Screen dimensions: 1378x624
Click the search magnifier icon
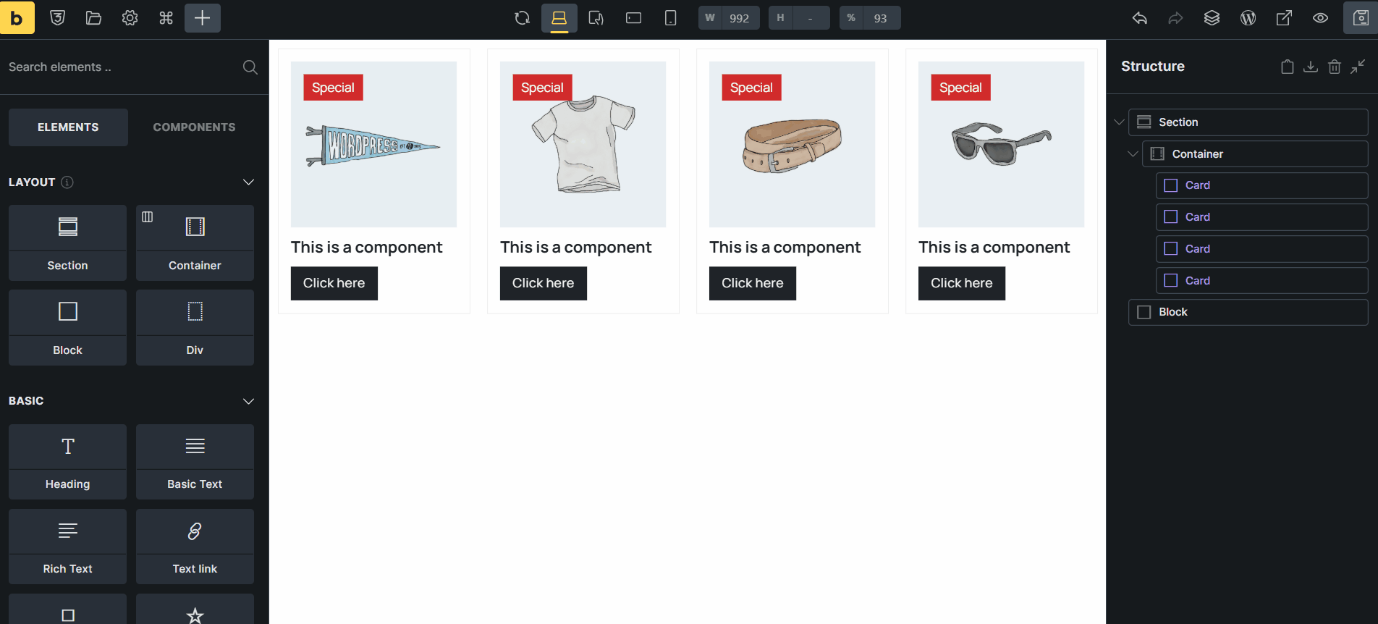[x=250, y=67]
